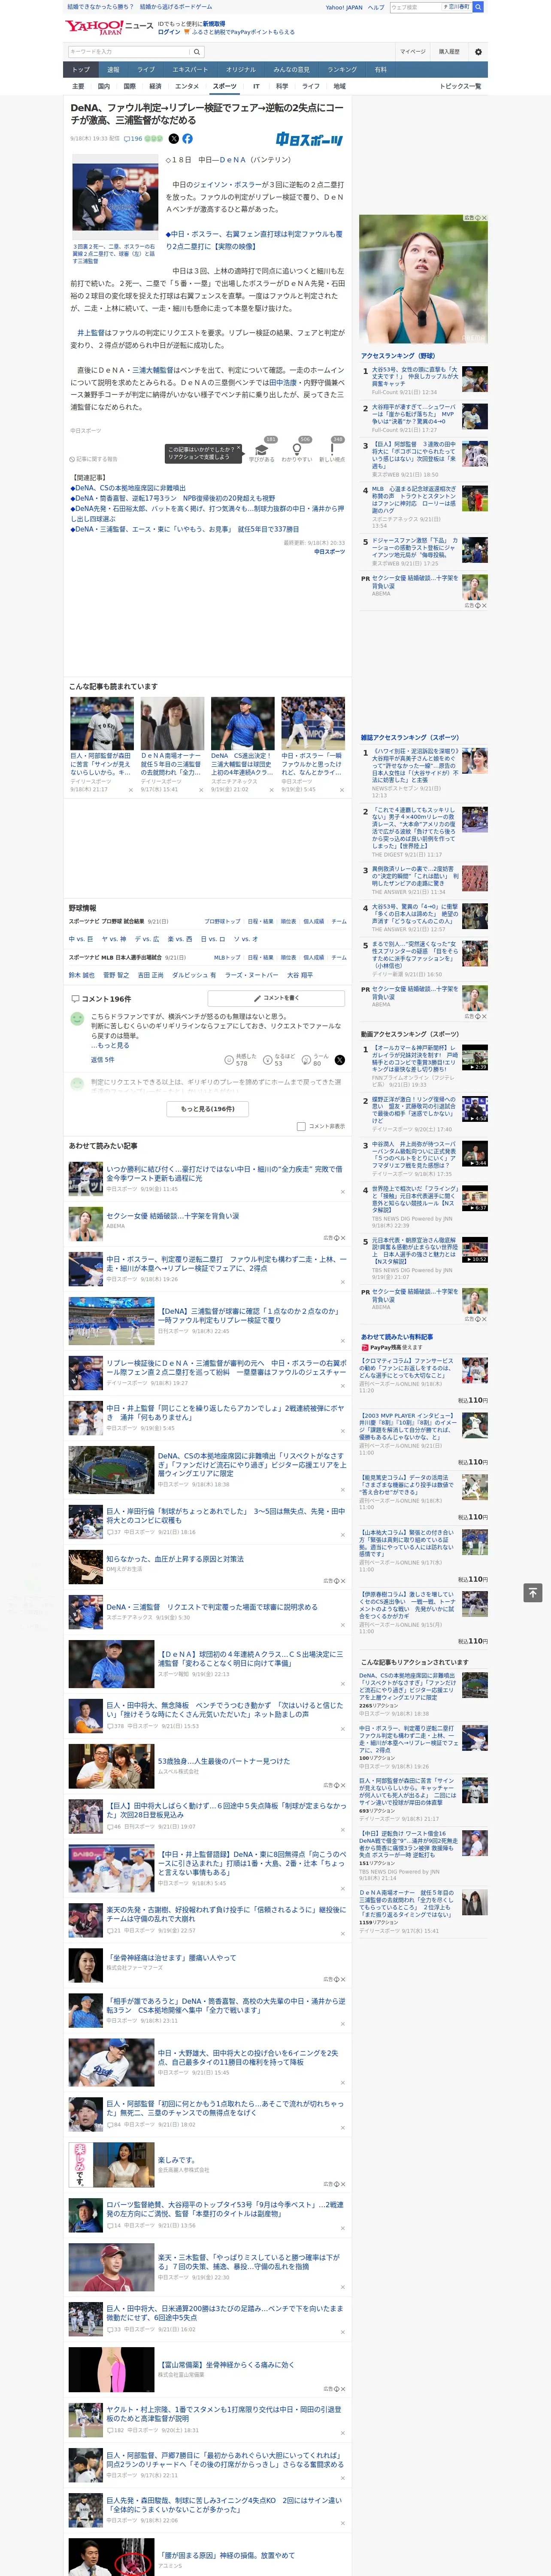Close the reaction prompt tooltip
The height and width of the screenshot is (2576, 551).
[x=238, y=448]
